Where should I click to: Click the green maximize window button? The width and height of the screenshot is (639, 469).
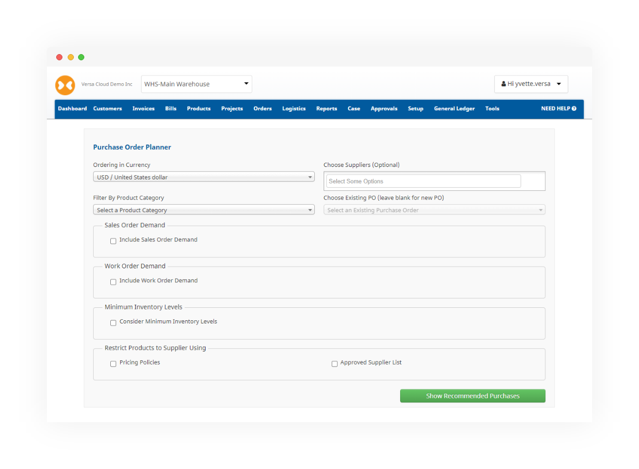[81, 57]
